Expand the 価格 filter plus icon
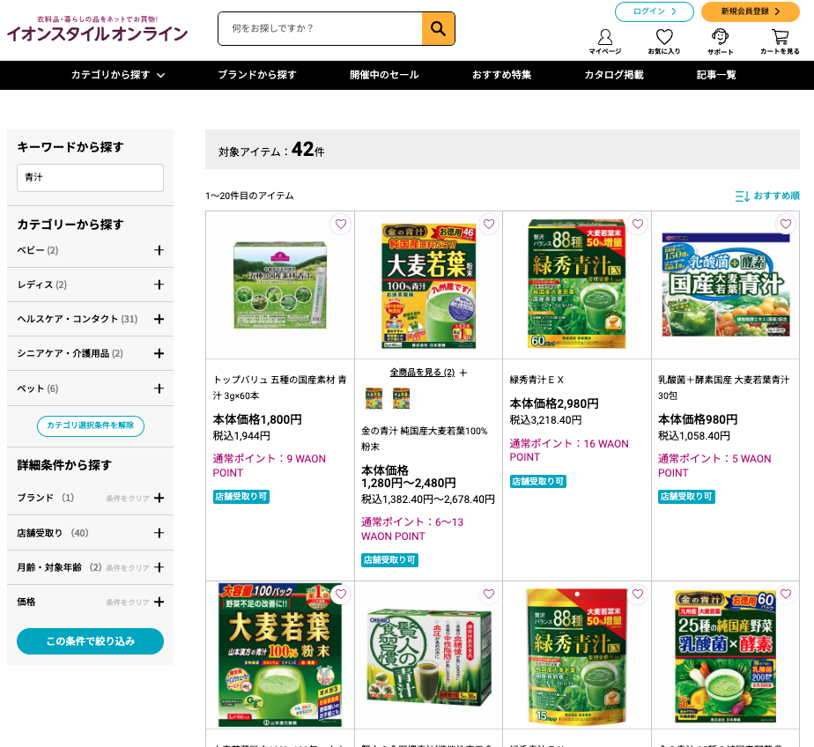 tap(159, 603)
